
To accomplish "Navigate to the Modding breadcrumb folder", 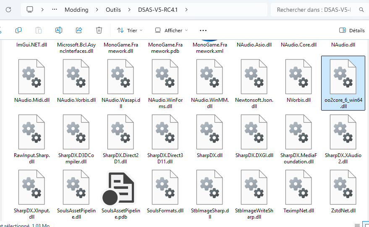I will [x=76, y=10].
